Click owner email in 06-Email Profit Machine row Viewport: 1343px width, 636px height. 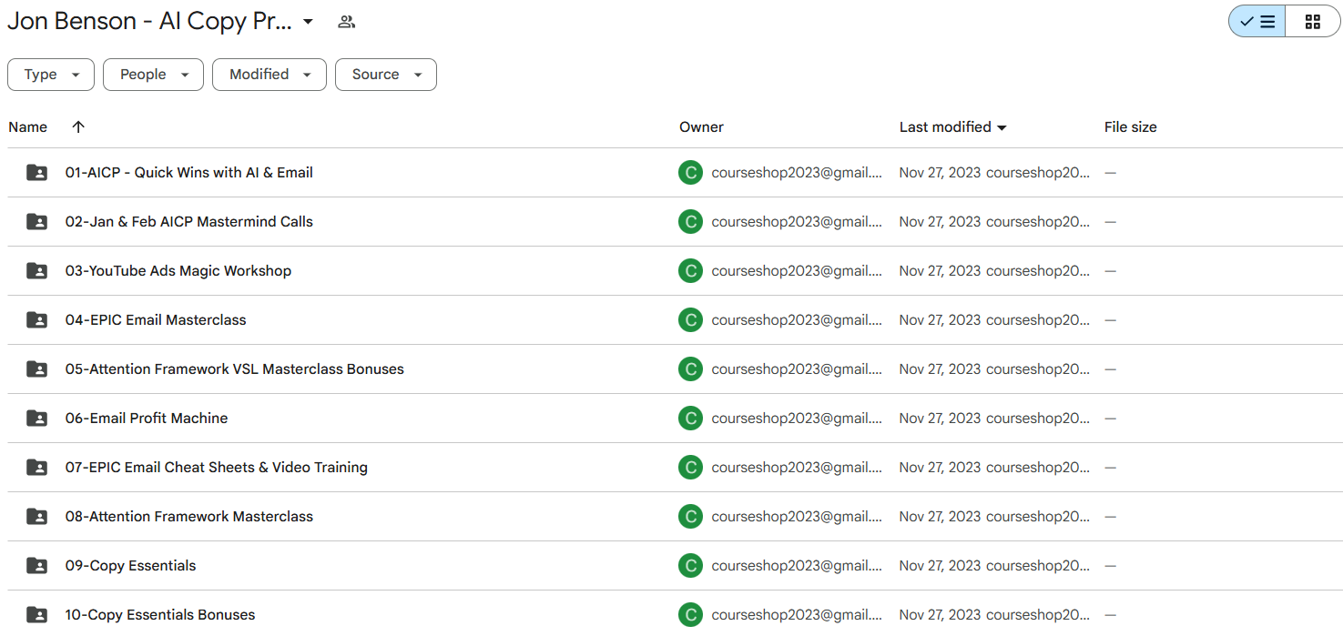point(797,419)
